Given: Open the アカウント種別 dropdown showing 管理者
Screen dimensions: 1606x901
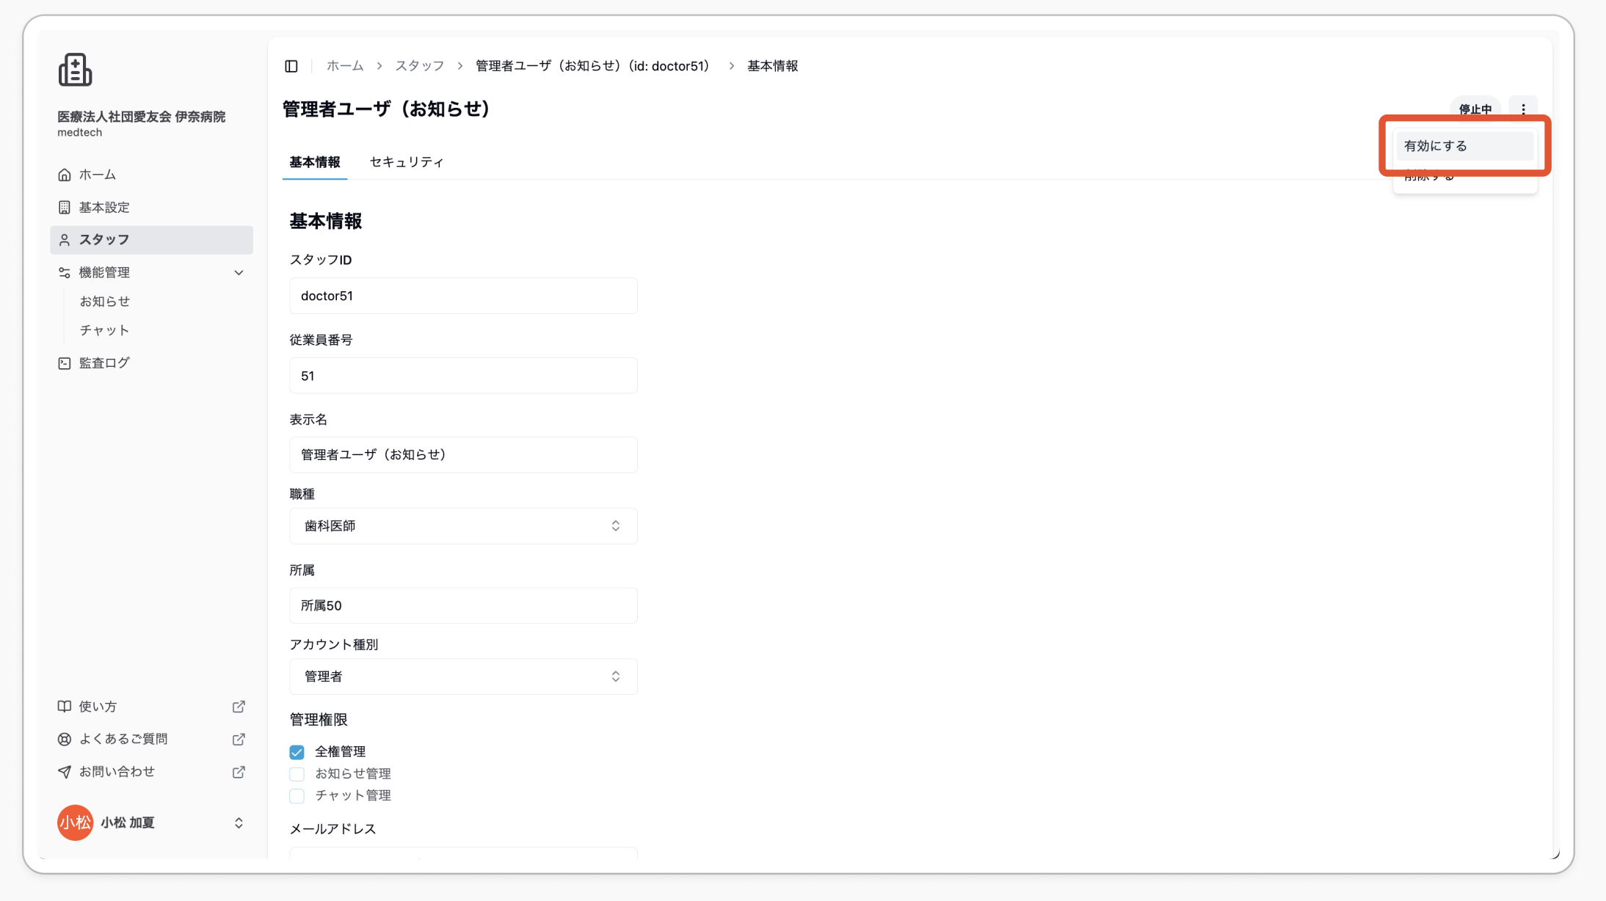Looking at the screenshot, I should pos(463,676).
